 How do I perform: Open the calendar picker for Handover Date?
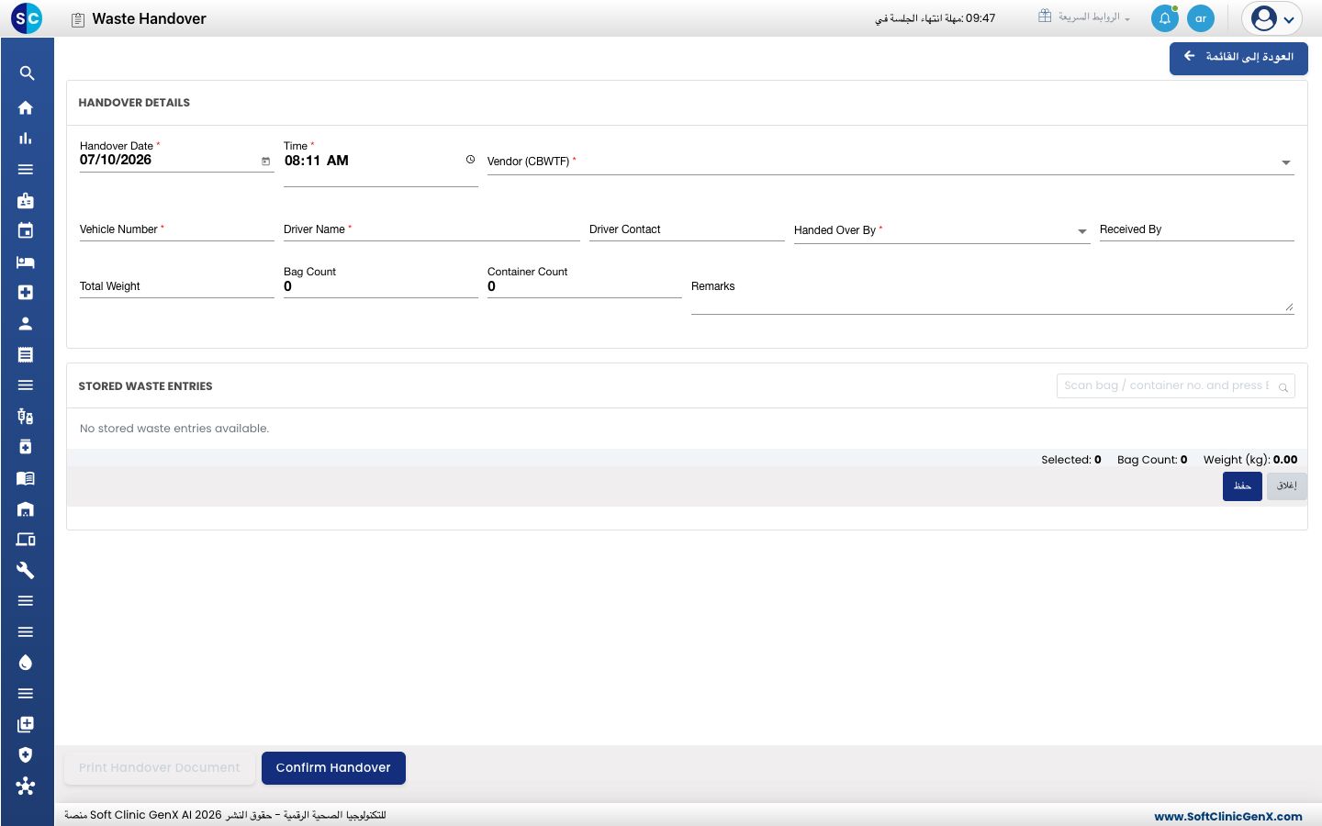click(x=266, y=162)
